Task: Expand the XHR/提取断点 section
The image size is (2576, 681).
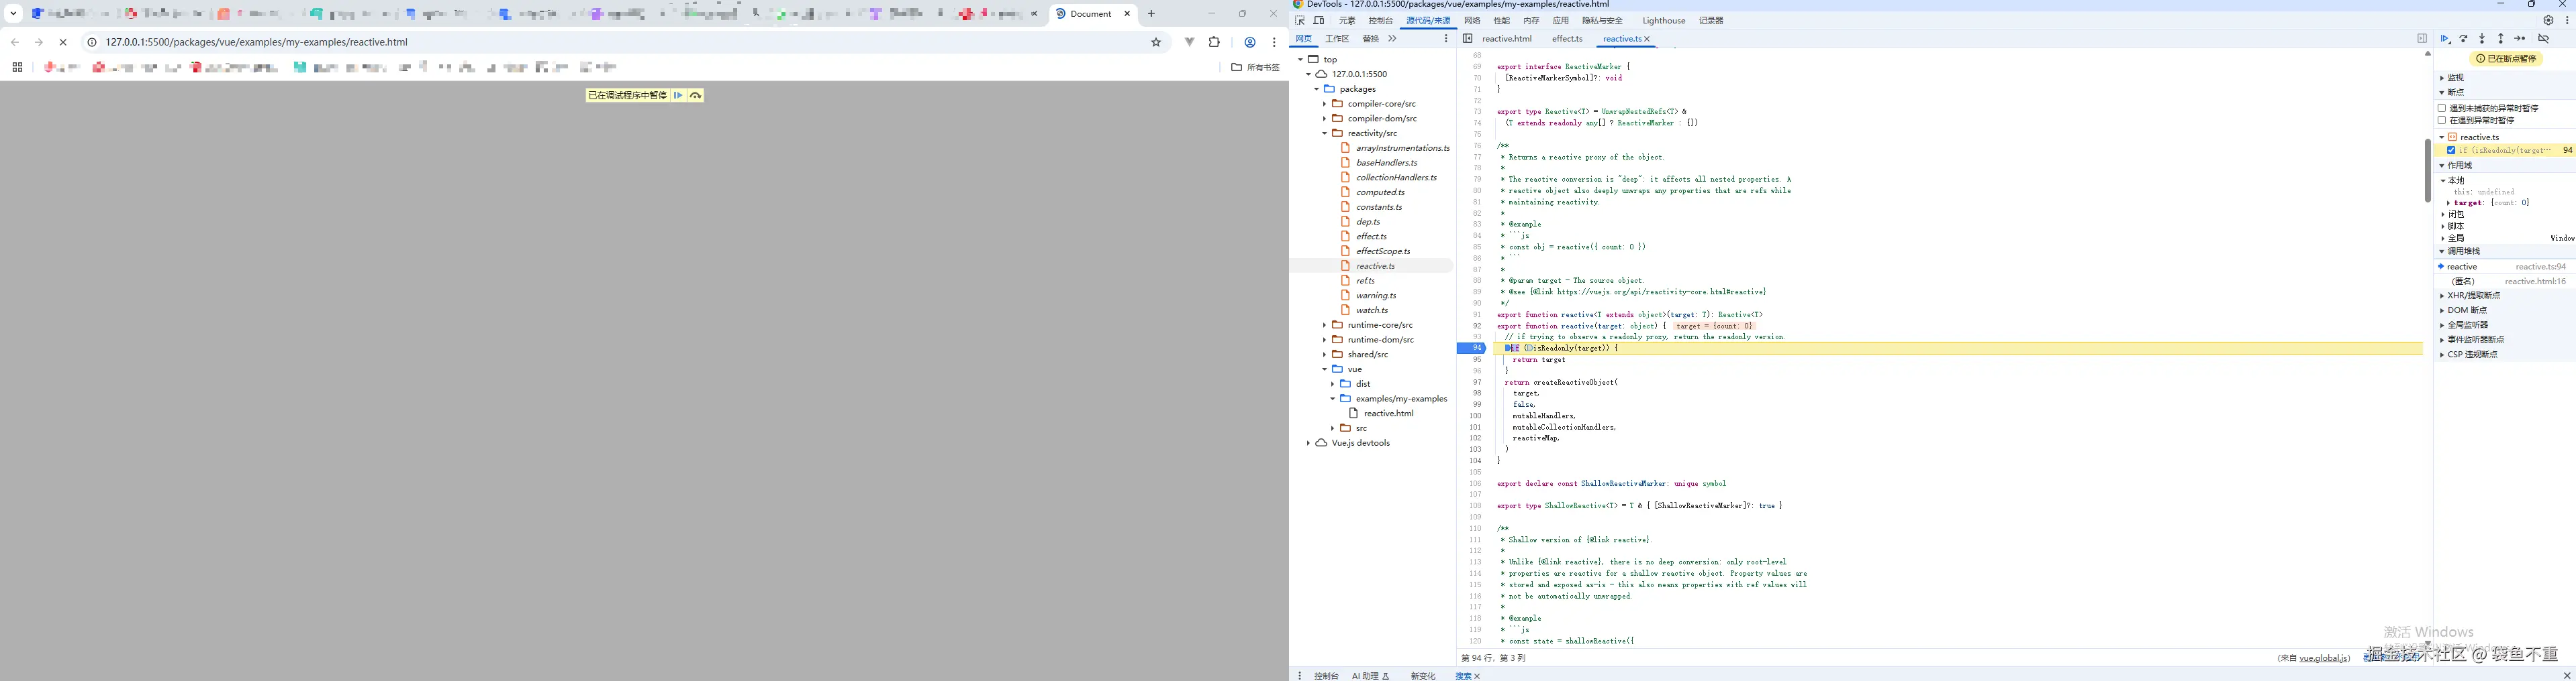Action: (2473, 296)
